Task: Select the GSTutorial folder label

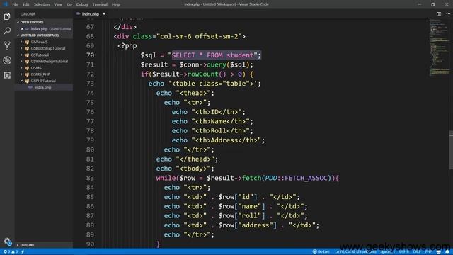Action: tap(40, 55)
